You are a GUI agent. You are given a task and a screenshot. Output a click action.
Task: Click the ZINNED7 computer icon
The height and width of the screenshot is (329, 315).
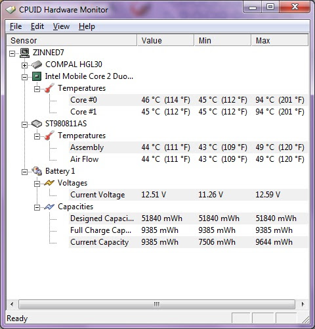pos(24,53)
